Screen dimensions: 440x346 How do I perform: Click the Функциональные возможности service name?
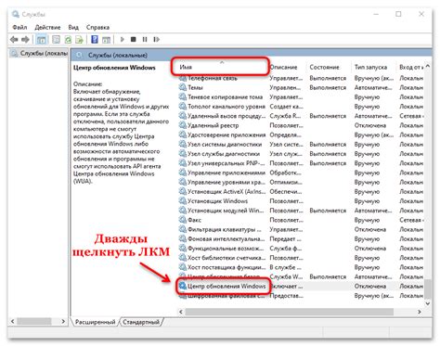pos(226,249)
